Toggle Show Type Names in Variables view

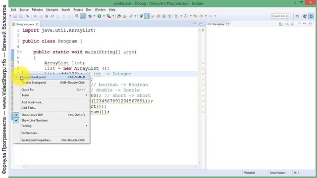pos(281,24)
